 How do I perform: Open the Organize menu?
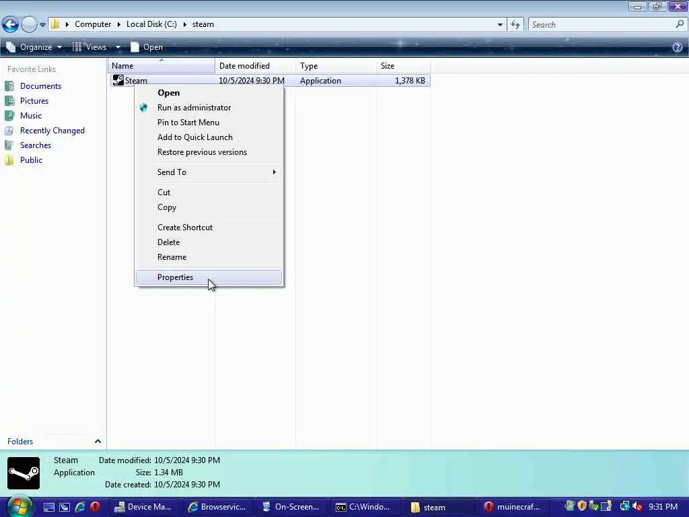coord(34,47)
